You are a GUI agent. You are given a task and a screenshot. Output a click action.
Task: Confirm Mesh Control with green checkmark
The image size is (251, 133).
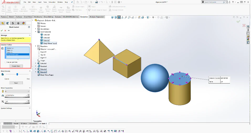coord(2,30)
